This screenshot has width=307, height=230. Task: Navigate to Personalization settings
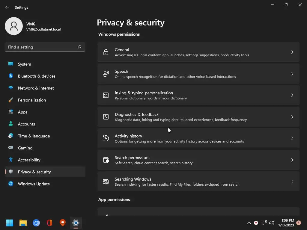click(32, 100)
